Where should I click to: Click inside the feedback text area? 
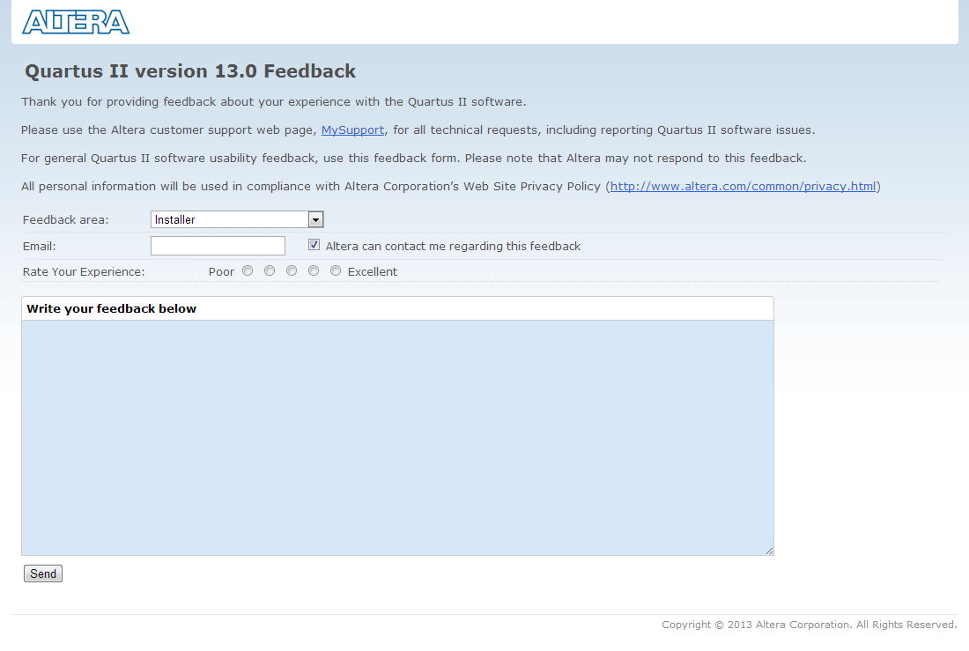point(397,438)
